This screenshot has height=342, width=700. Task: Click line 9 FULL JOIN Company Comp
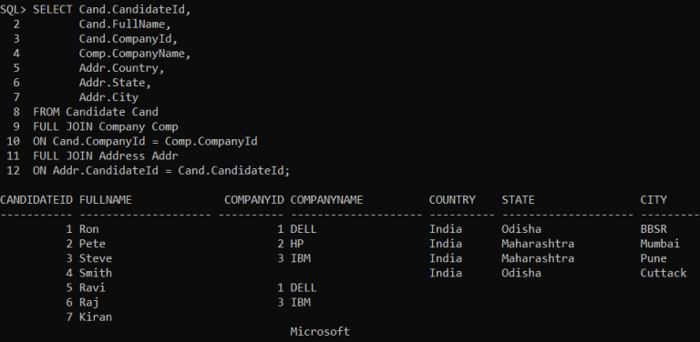click(106, 126)
